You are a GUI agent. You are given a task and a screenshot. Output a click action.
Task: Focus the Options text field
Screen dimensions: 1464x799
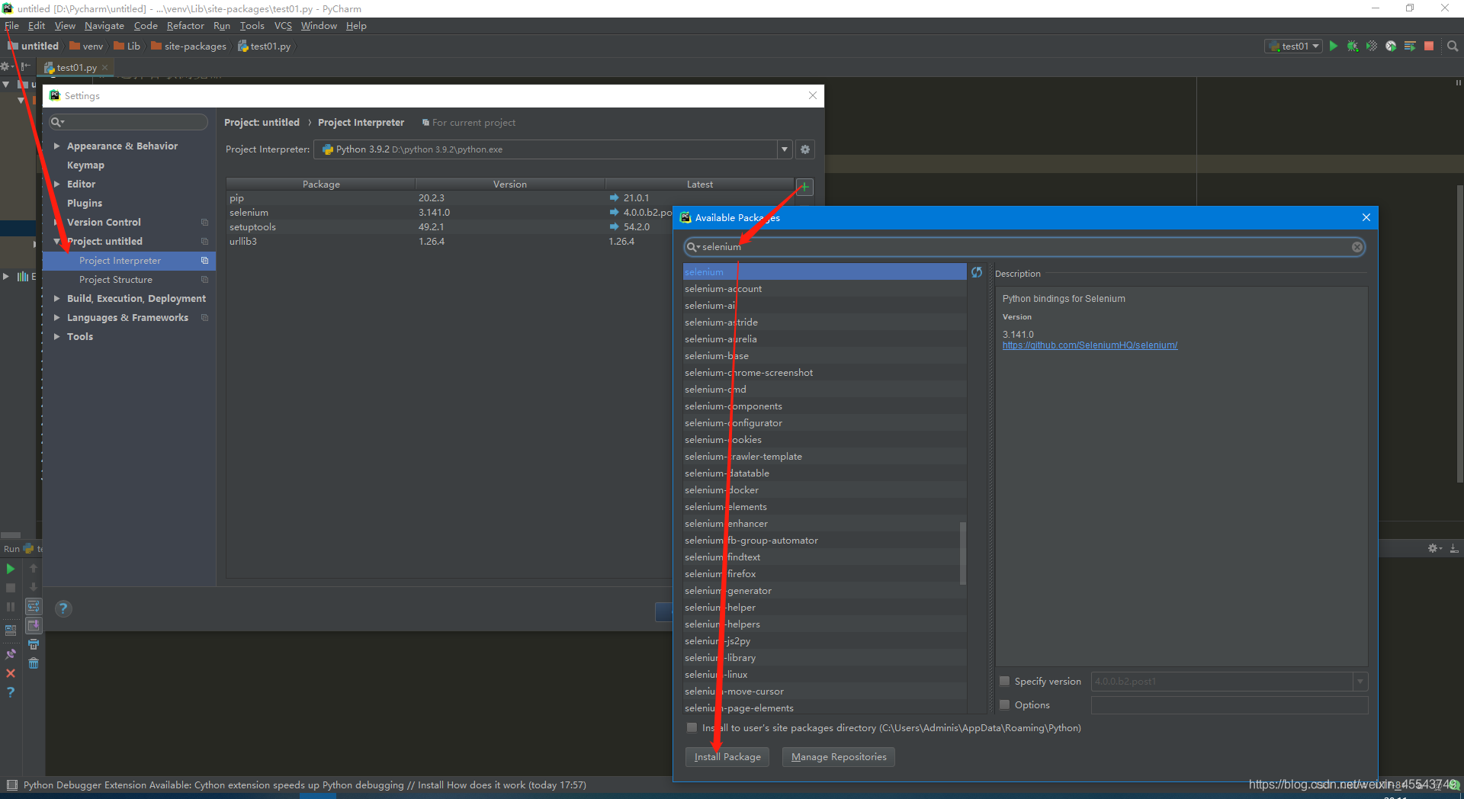pyautogui.click(x=1229, y=705)
